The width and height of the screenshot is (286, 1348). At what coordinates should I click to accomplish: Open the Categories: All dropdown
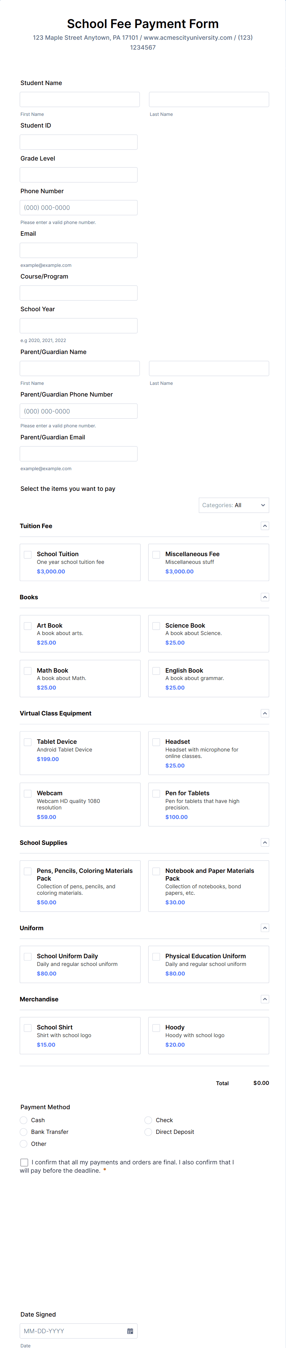233,505
